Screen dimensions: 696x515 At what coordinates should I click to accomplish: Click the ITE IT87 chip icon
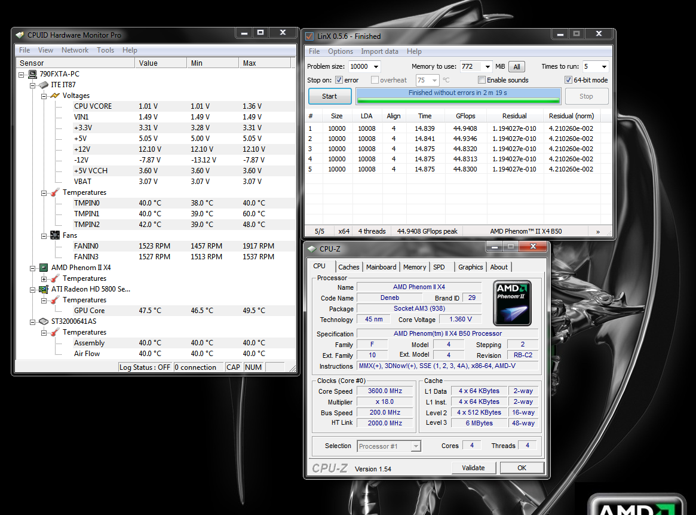[x=44, y=85]
